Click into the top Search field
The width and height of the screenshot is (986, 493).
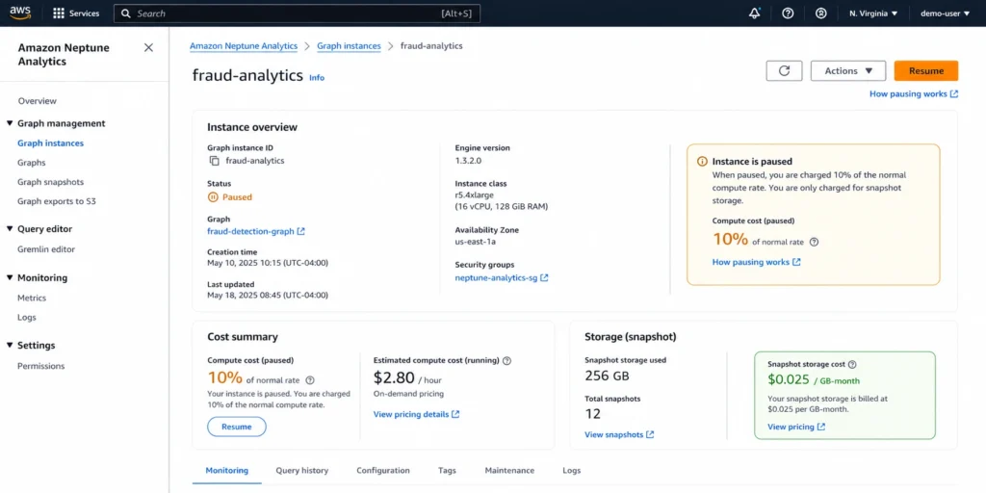pos(297,13)
